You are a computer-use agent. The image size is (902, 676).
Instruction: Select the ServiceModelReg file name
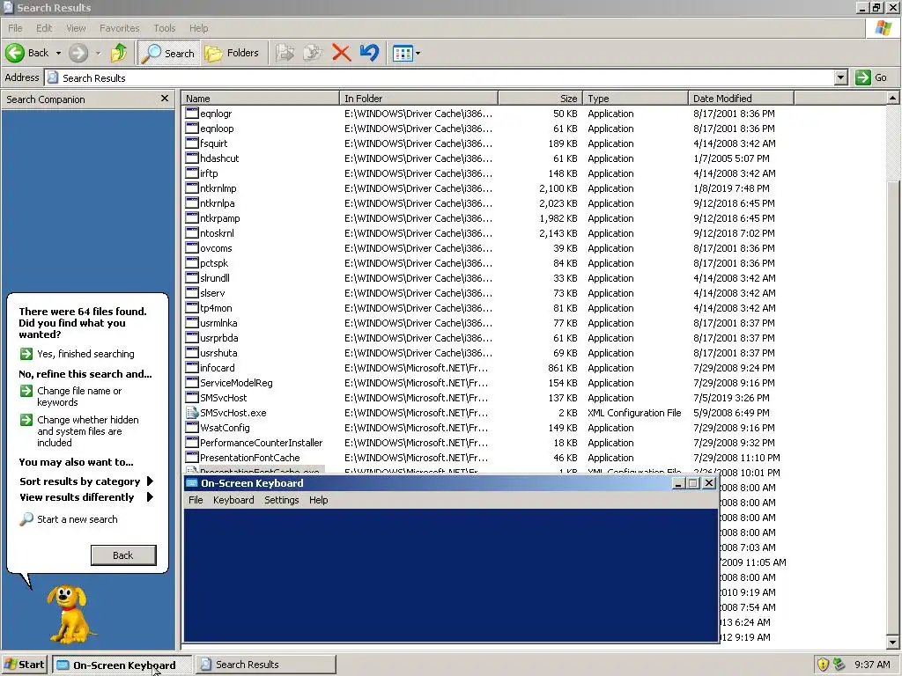coord(236,383)
